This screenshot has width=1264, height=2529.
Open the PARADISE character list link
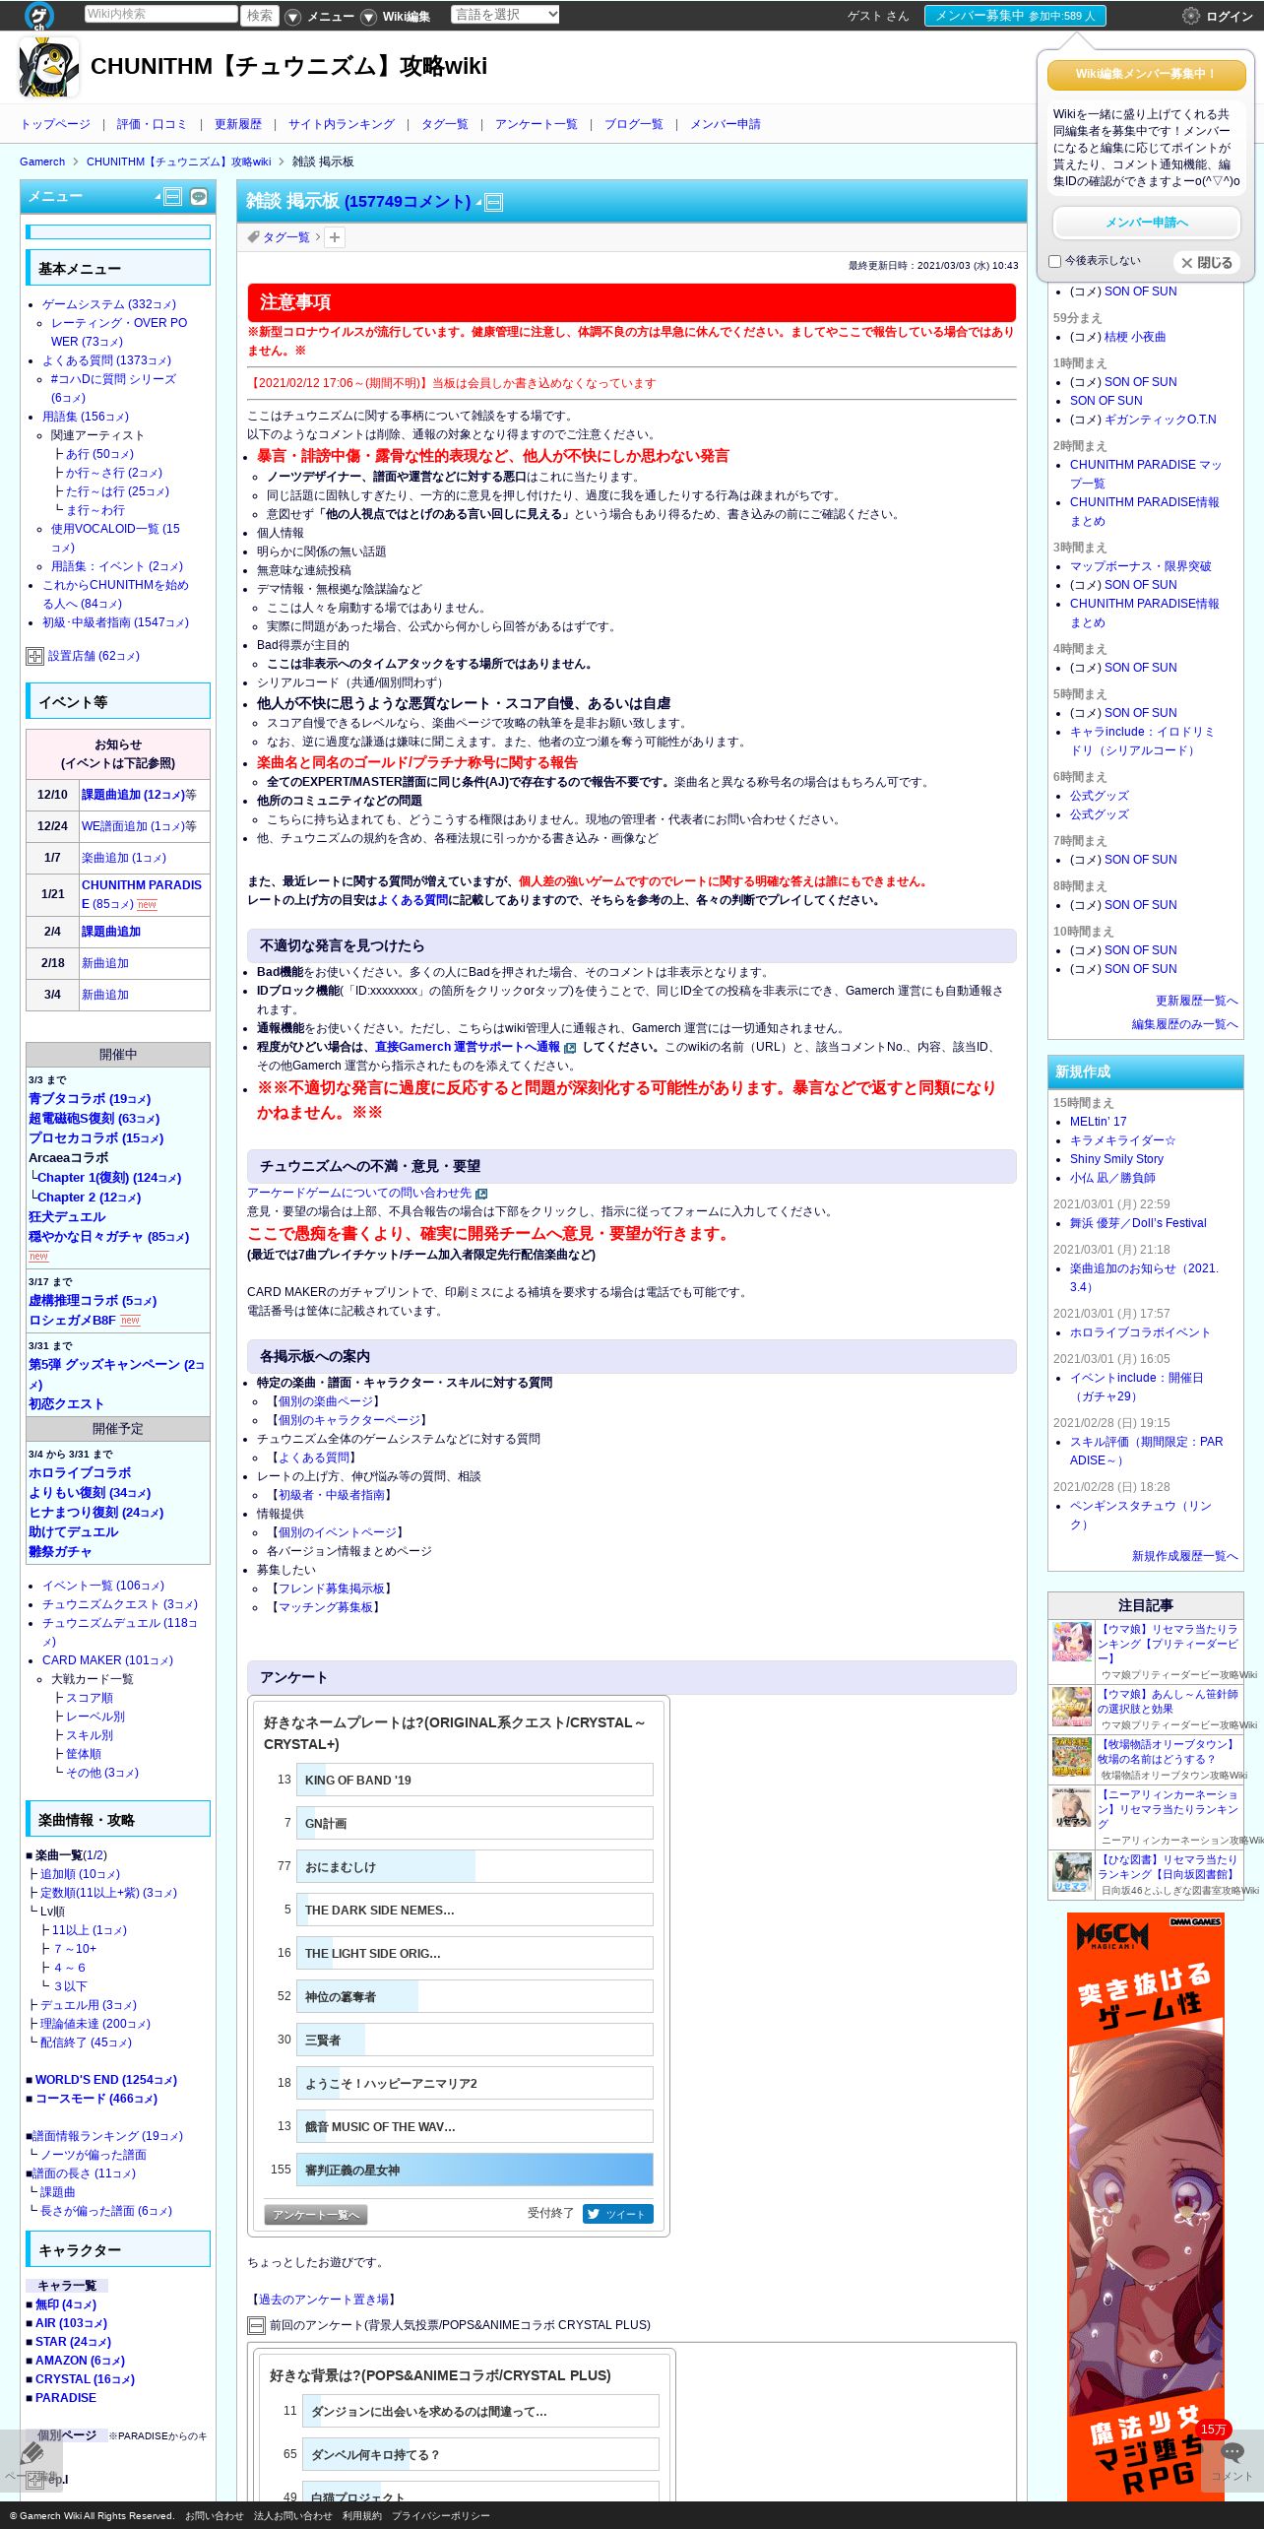coord(66,2398)
